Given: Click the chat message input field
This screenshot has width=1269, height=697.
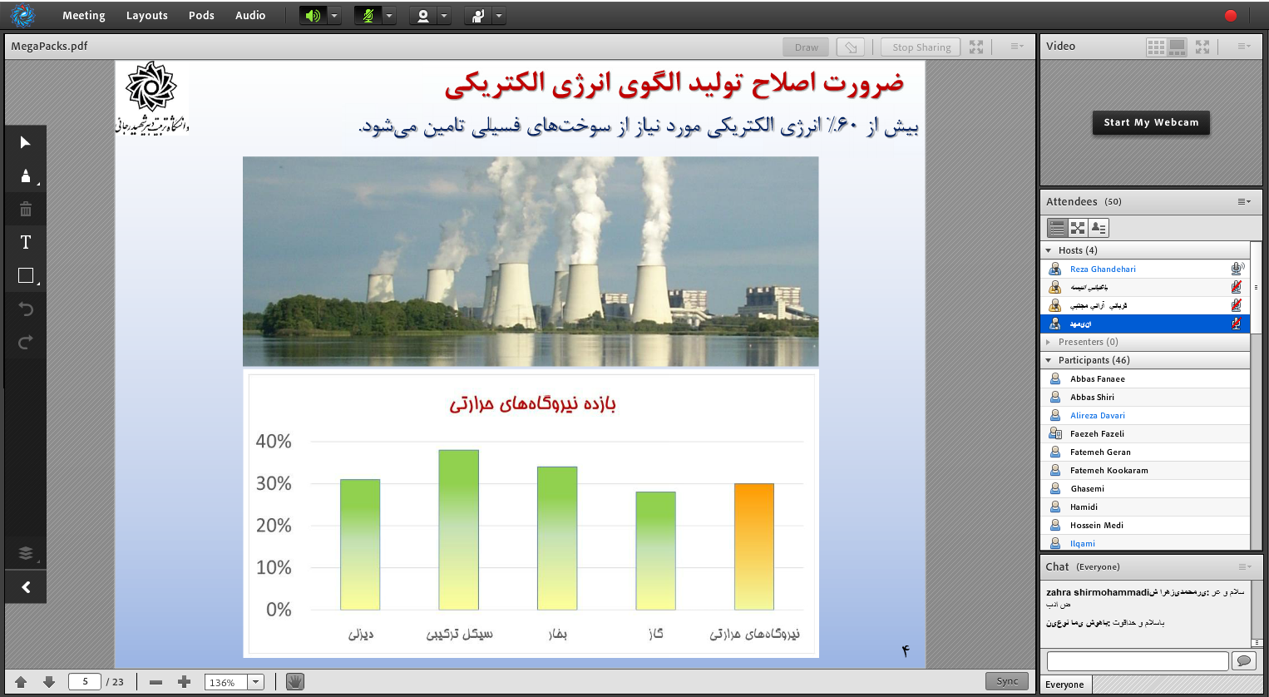Looking at the screenshot, I should (x=1137, y=661).
